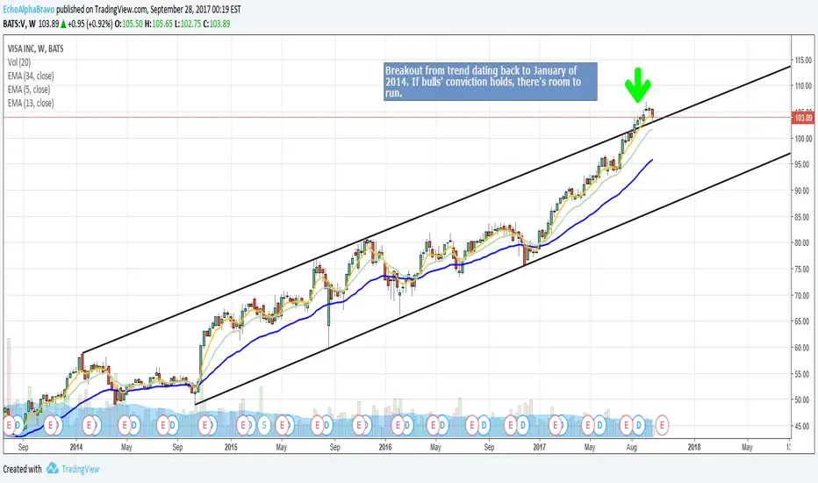Click the 2015 time axis label

[x=231, y=447]
